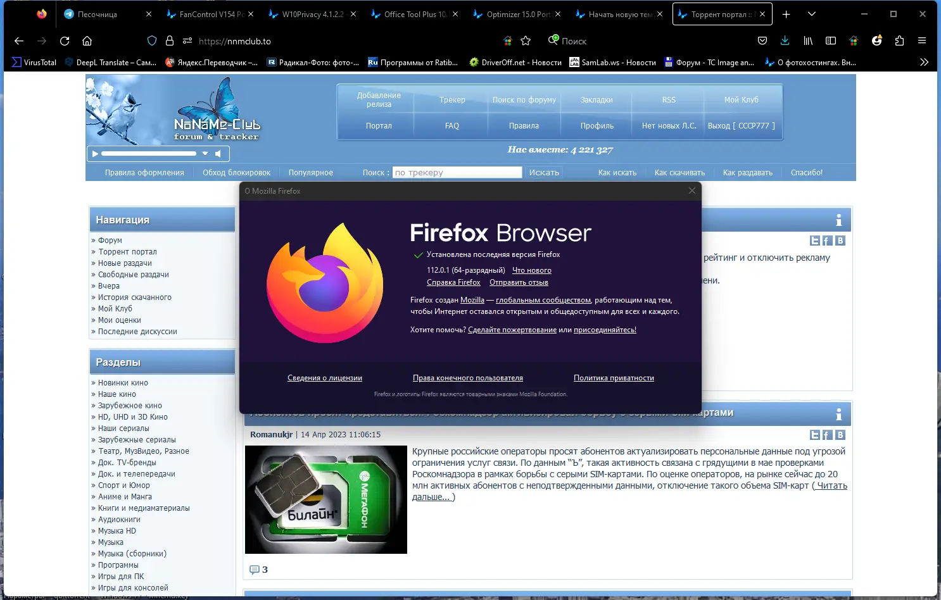Open Обход блокировок link

pos(236,173)
